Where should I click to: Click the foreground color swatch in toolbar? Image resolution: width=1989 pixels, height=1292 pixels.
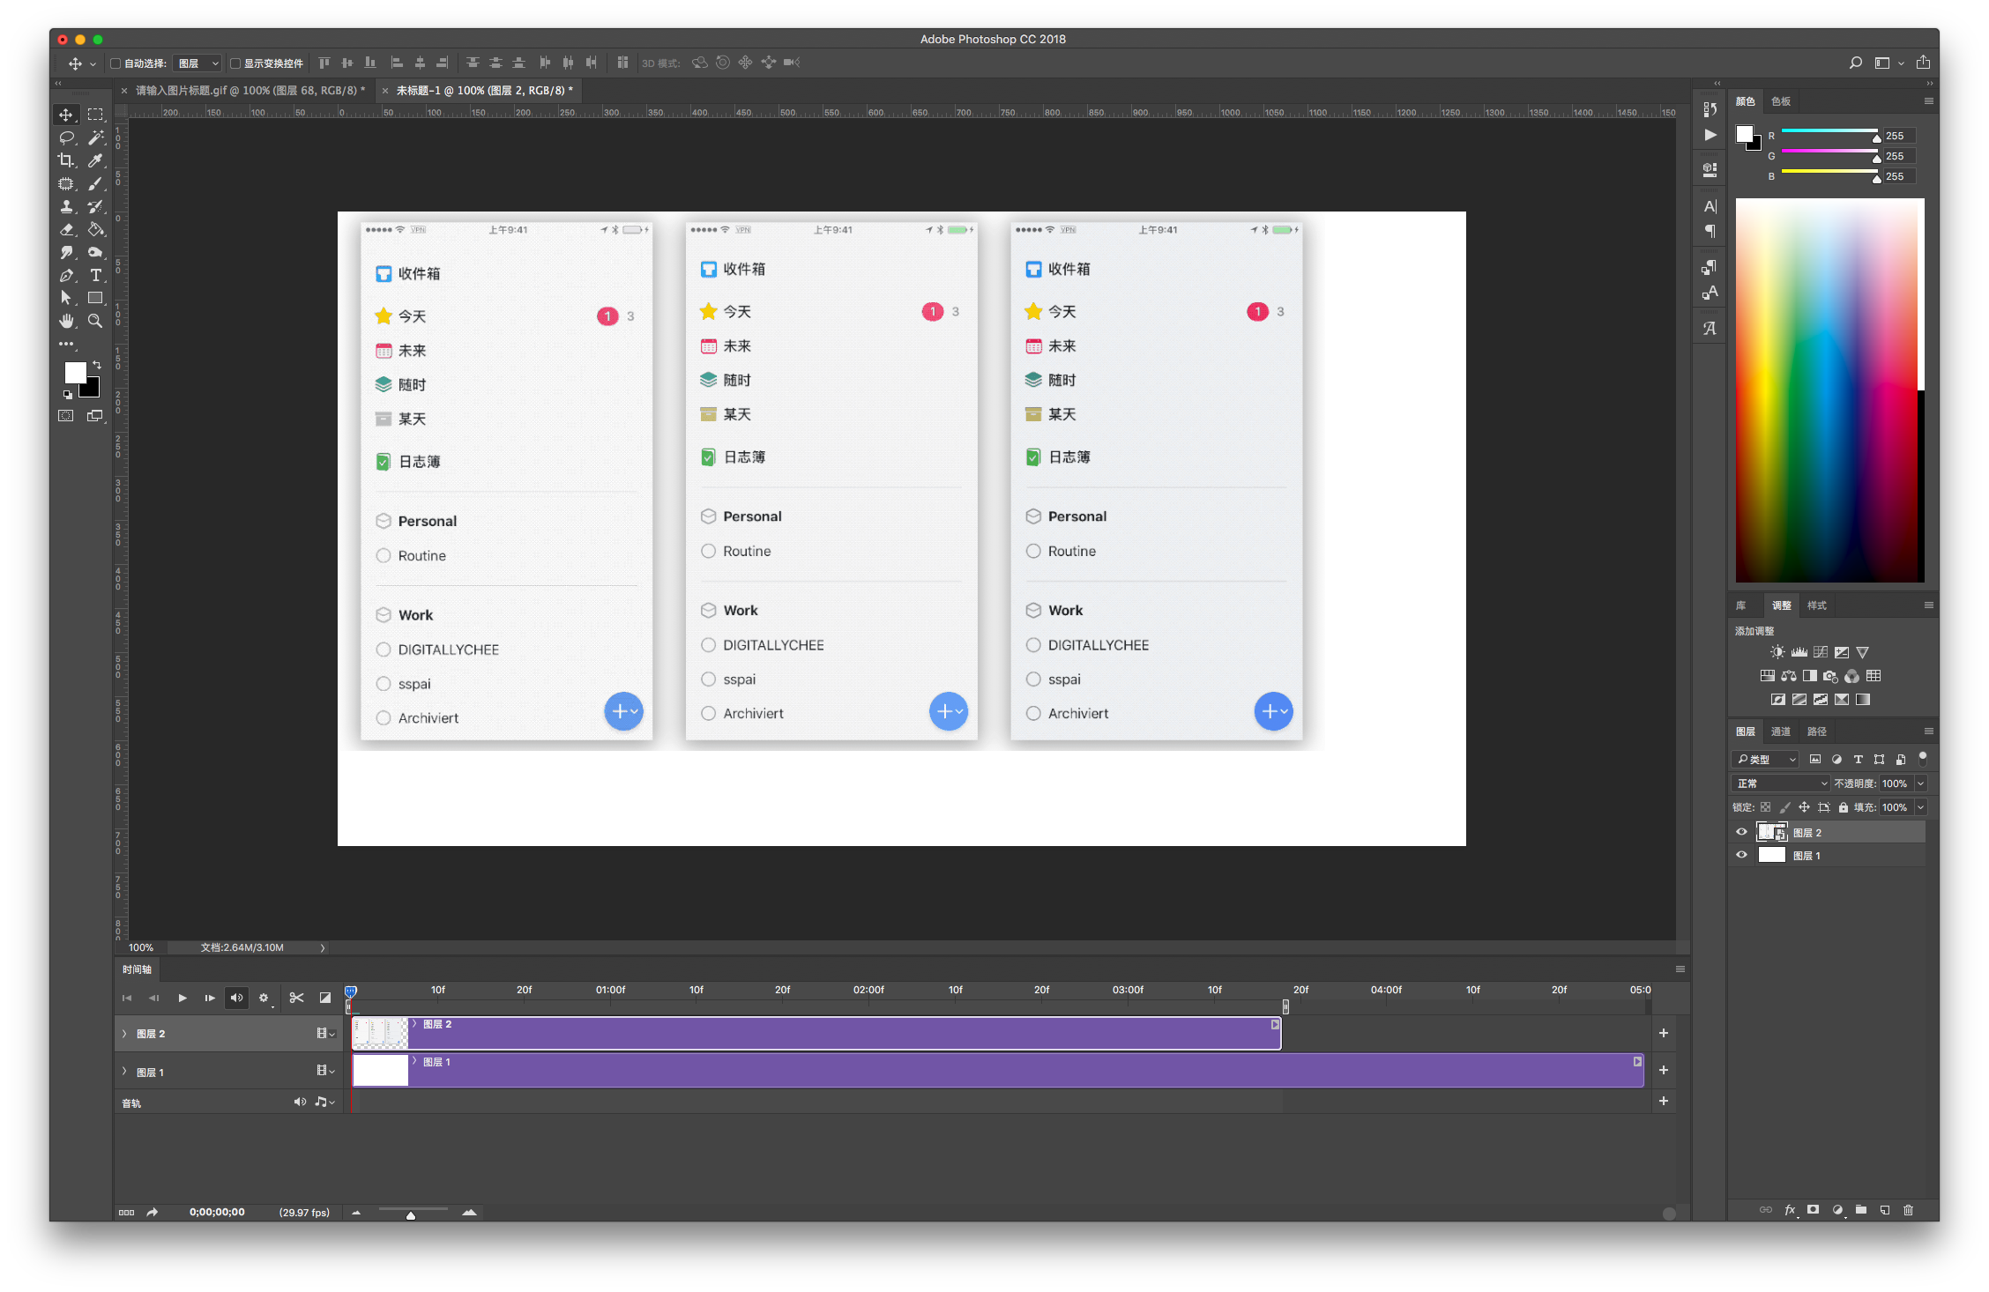tap(75, 372)
